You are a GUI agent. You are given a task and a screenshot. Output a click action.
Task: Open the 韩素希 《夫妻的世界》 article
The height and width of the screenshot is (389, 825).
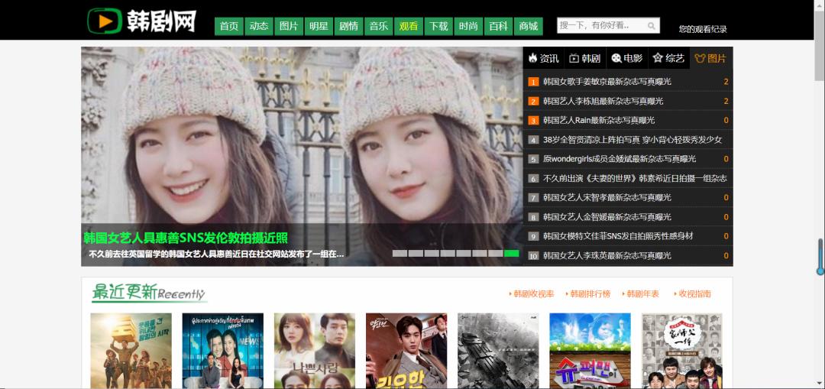click(635, 178)
